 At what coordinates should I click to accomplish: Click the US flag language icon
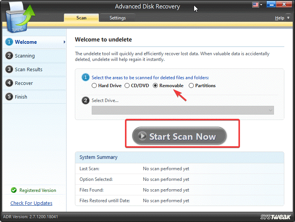255,5
